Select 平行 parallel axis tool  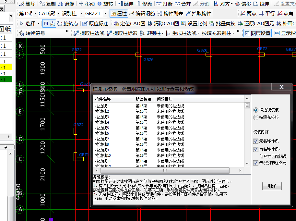(x=267, y=13)
